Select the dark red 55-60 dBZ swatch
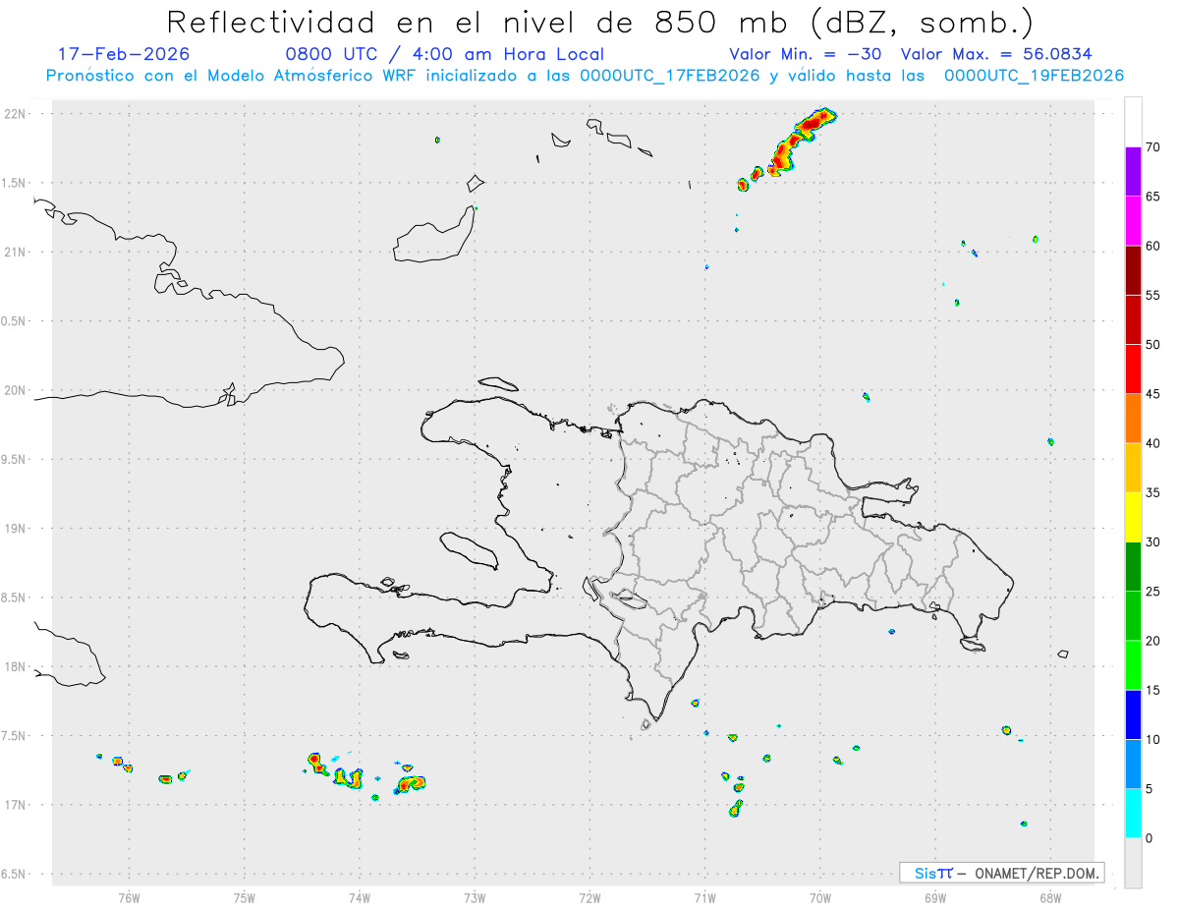The width and height of the screenshot is (1179, 911). pyautogui.click(x=1133, y=269)
